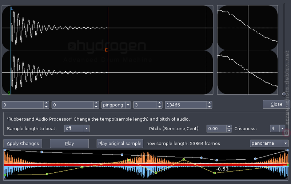Click the Crispness label

click(x=246, y=128)
